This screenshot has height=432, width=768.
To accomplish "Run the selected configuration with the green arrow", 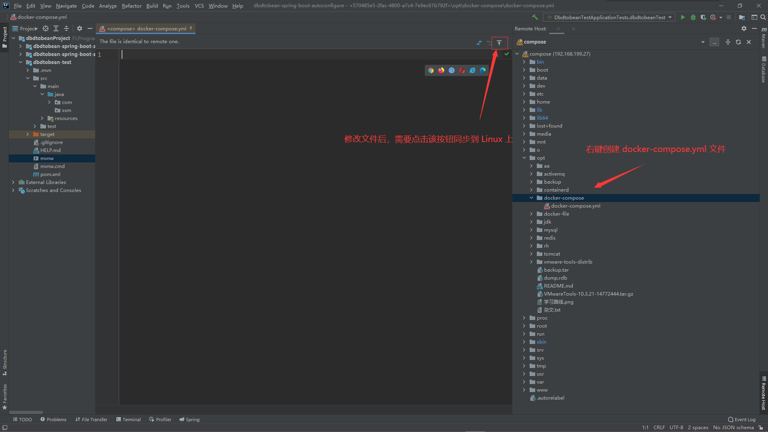I will [x=683, y=17].
